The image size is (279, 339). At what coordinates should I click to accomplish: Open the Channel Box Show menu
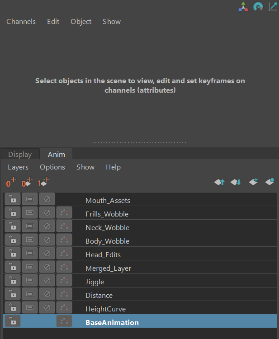(x=112, y=22)
